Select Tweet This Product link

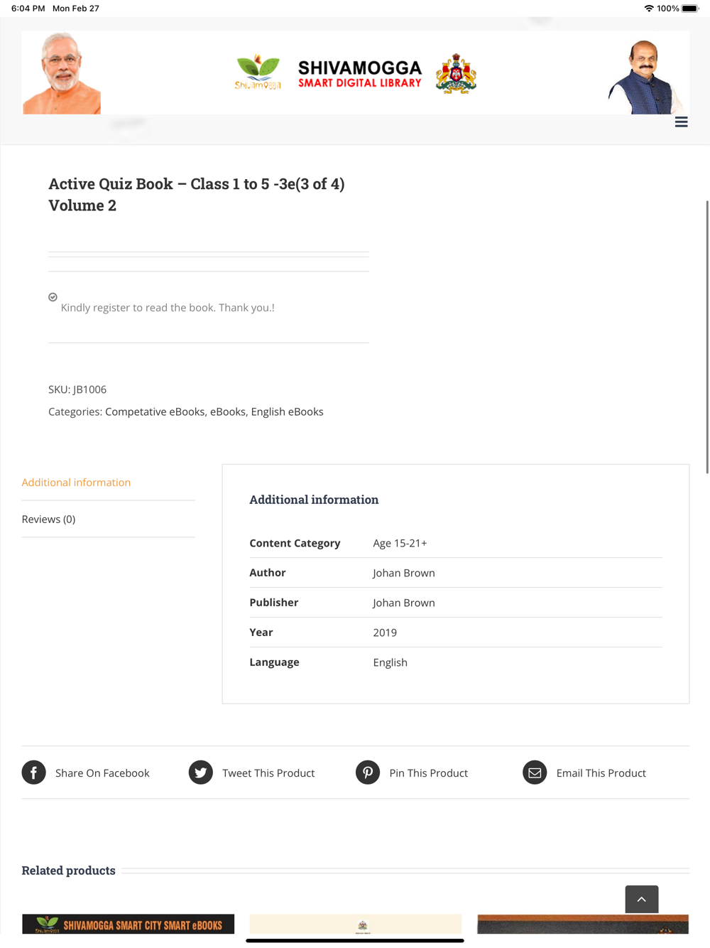pos(268,773)
